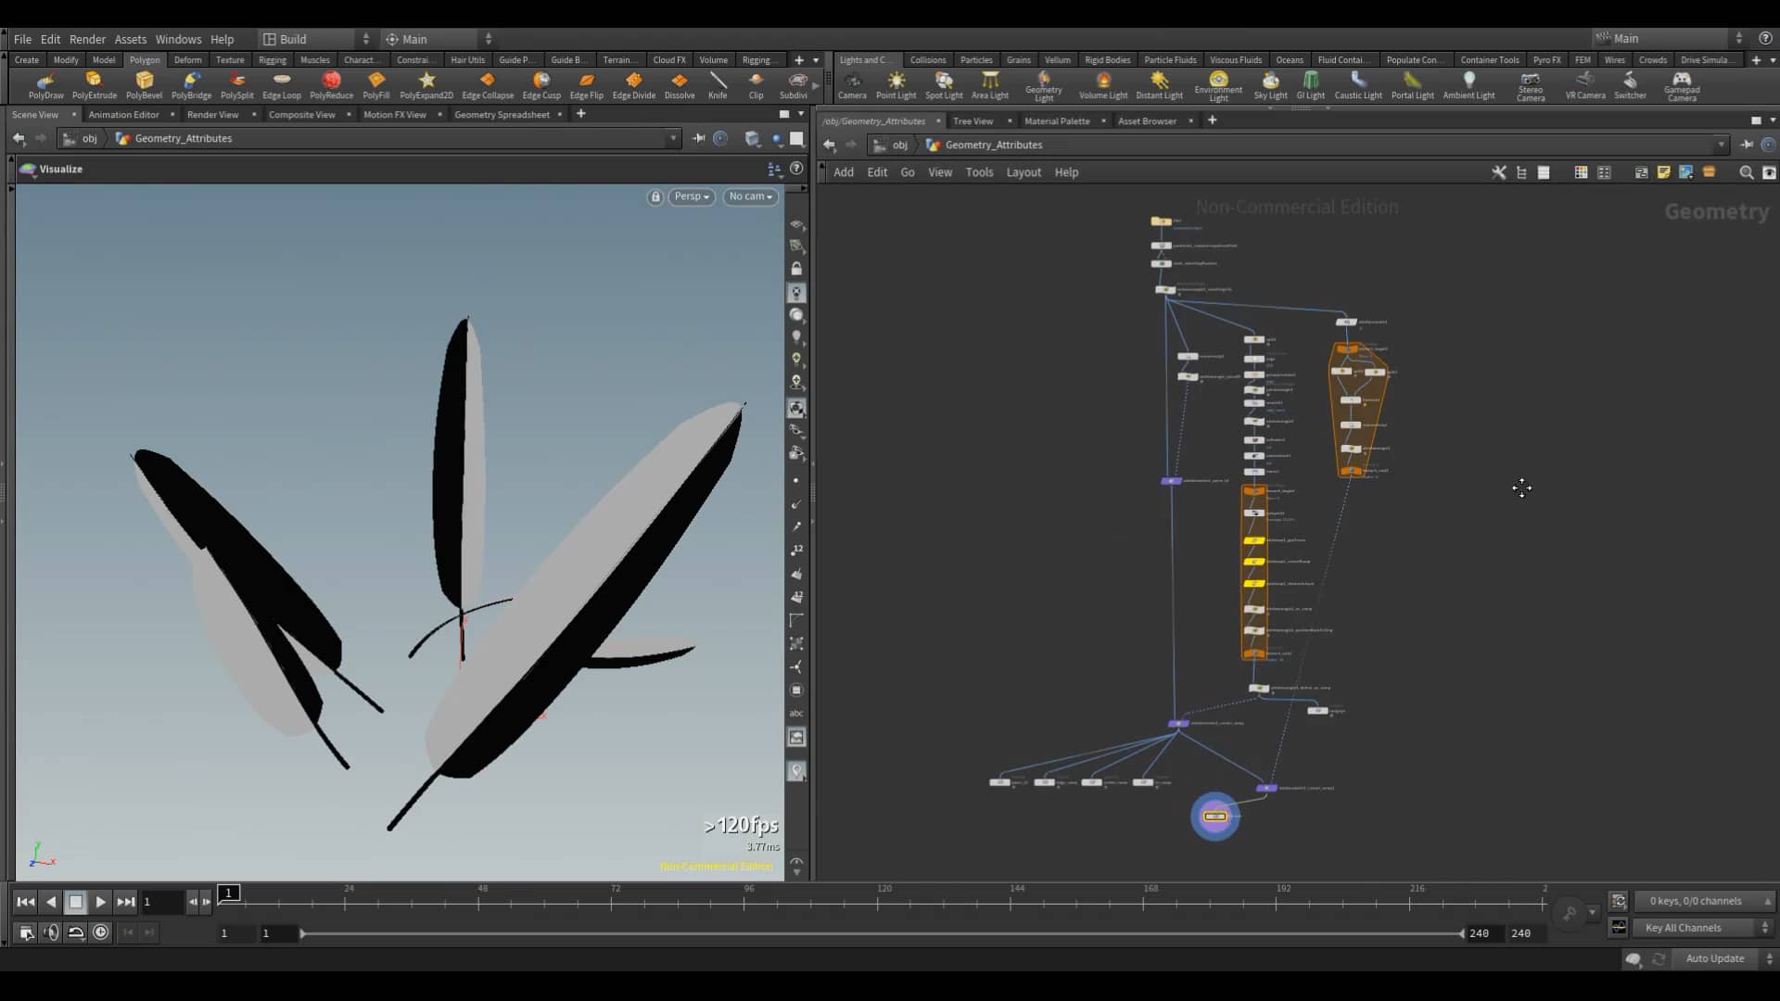Switch to the Geometry Spreadsheet tab
This screenshot has height=1001, width=1780.
tap(502, 114)
